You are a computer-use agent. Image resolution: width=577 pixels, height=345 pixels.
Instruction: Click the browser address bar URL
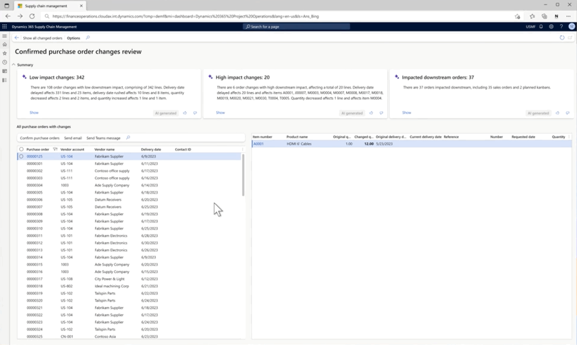click(x=185, y=16)
